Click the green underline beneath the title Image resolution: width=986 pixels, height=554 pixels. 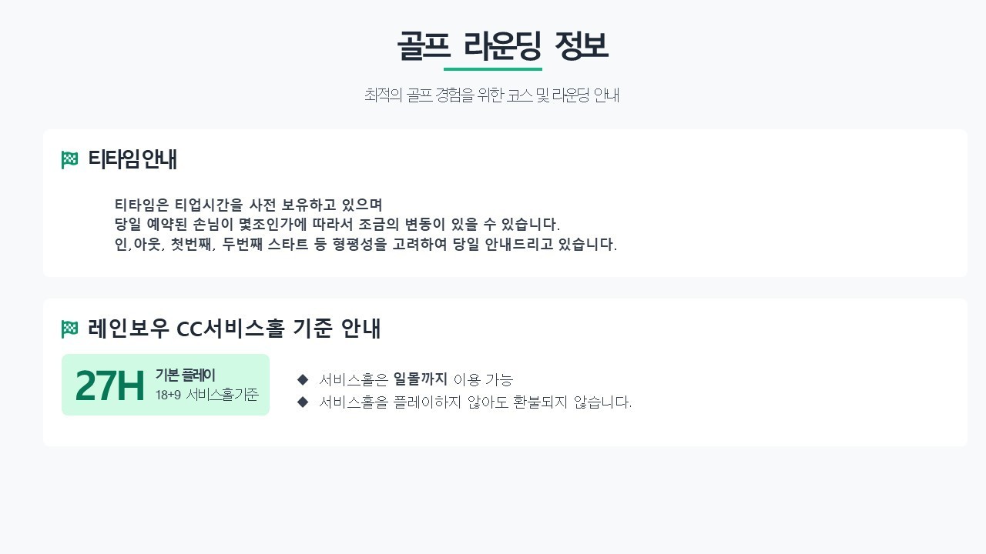(493, 69)
